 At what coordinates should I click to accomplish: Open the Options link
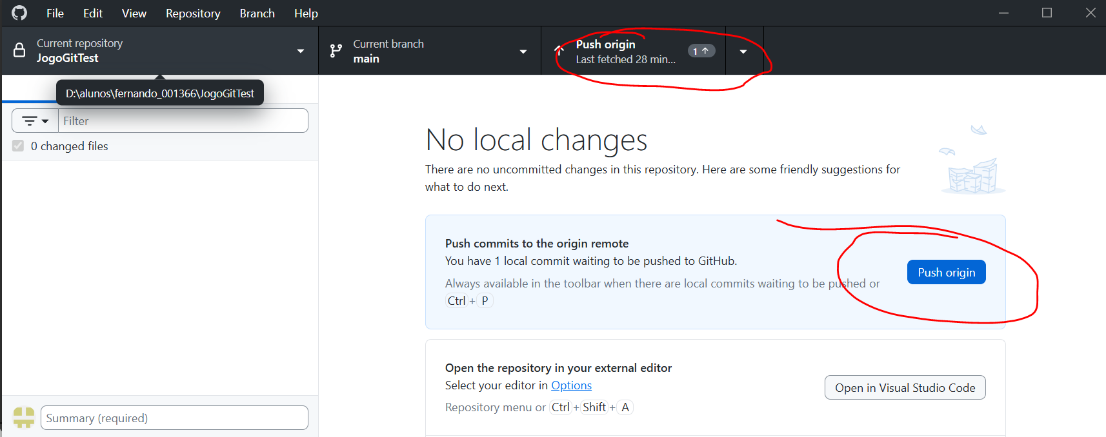pos(571,385)
